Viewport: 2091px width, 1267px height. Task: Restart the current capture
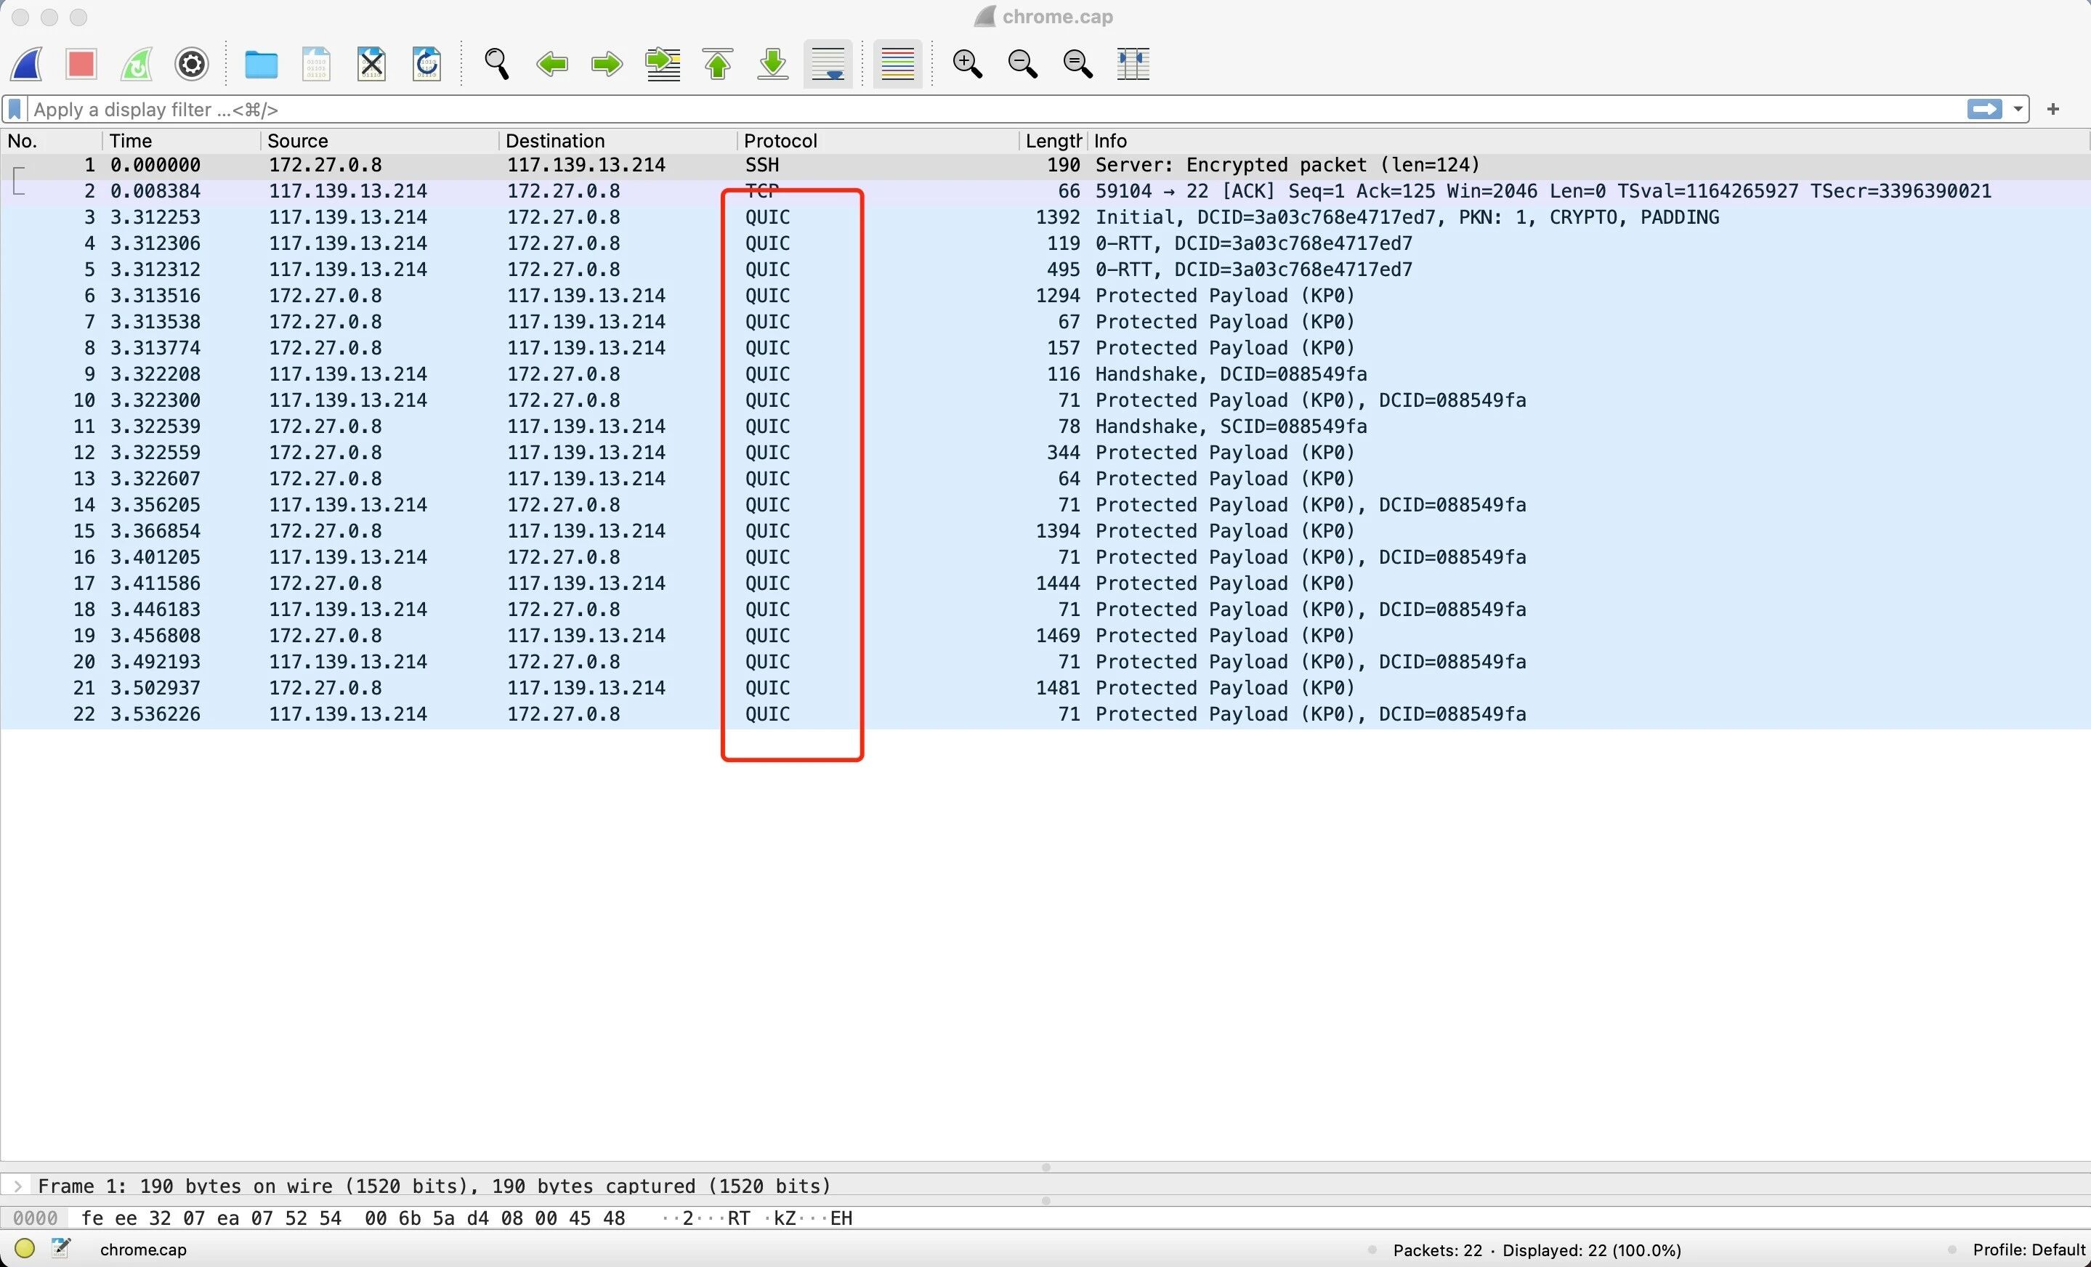point(137,64)
